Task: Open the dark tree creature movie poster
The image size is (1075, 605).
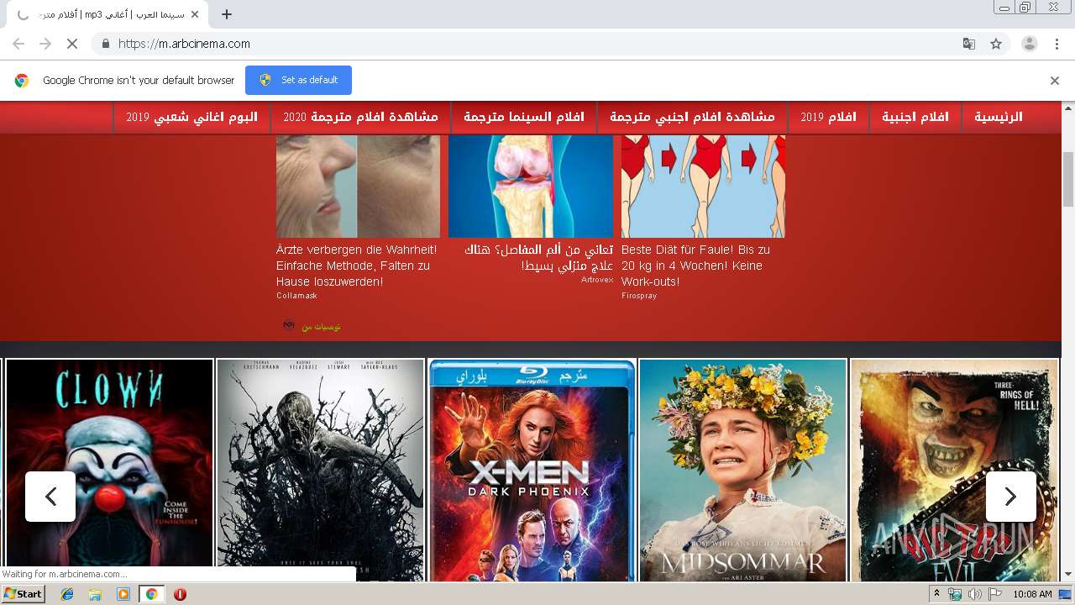Action: point(321,471)
